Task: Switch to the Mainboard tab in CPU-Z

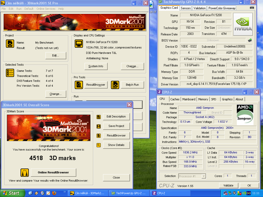Action: click(189, 99)
